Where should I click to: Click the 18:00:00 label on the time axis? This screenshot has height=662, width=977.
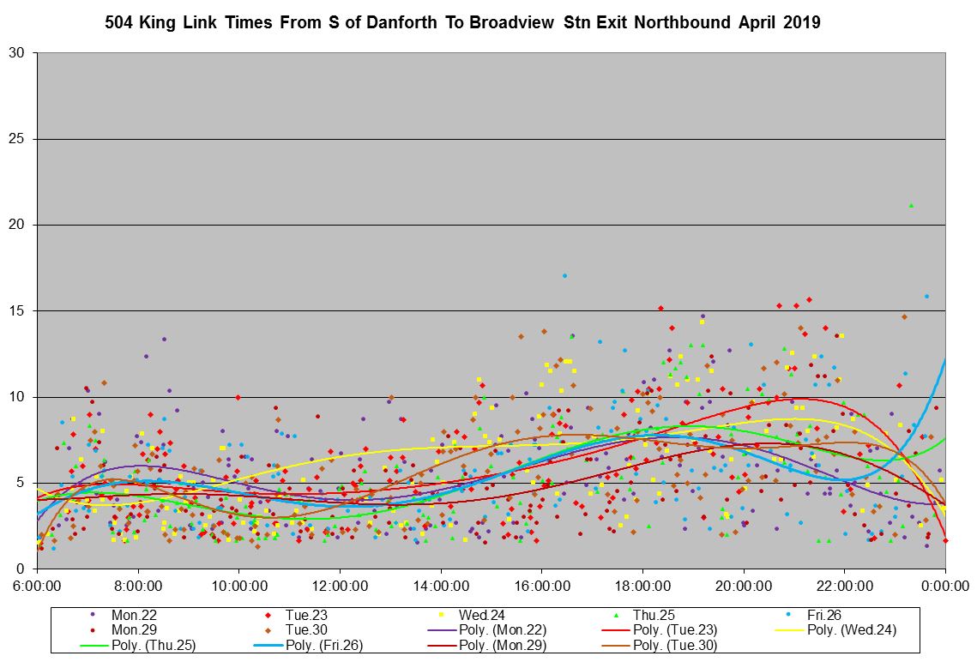643,586
